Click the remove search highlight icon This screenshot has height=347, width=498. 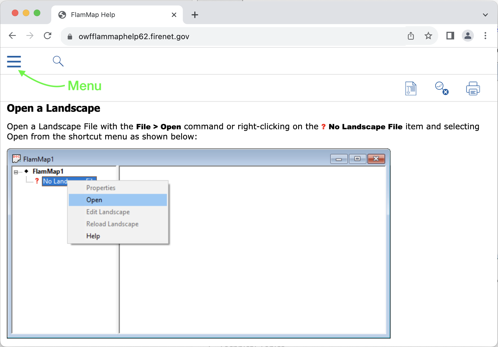(x=442, y=88)
